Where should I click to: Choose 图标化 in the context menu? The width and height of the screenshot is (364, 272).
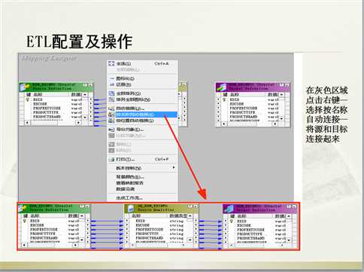click(x=142, y=78)
